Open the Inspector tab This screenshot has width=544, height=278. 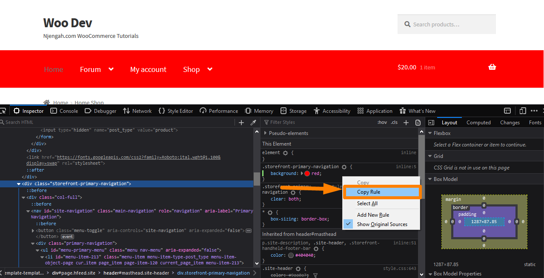click(29, 111)
